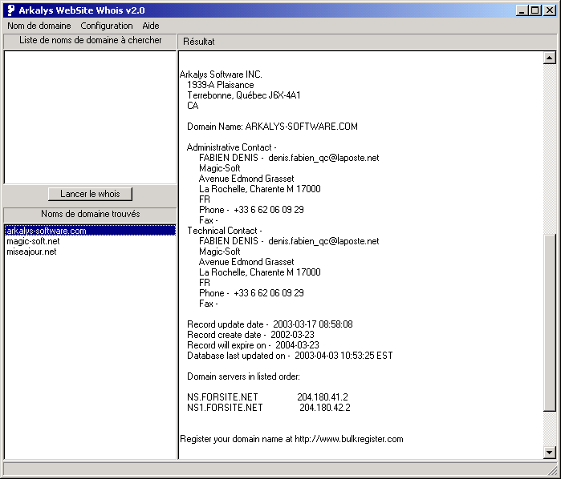Click the Liste de noms de domaine header
Viewport: 561px width, 479px height.
[x=90, y=41]
